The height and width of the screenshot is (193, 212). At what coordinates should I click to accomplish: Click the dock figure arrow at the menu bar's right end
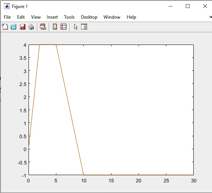click(x=210, y=17)
